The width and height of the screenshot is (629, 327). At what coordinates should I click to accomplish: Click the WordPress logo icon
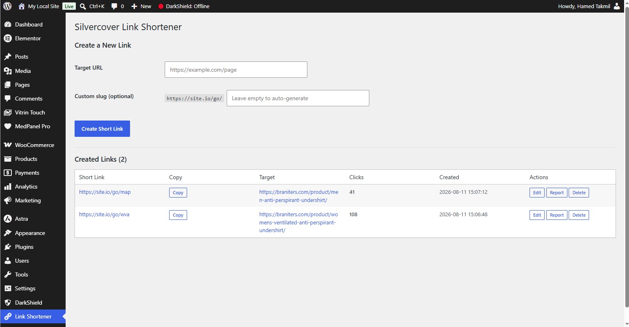click(x=7, y=6)
